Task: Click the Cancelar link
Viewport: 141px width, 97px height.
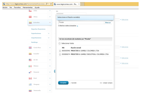Action: [74, 83]
